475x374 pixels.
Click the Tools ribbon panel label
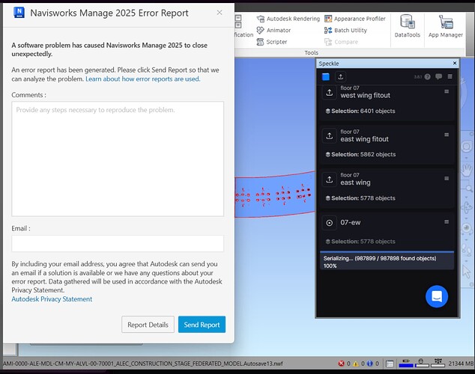point(312,52)
